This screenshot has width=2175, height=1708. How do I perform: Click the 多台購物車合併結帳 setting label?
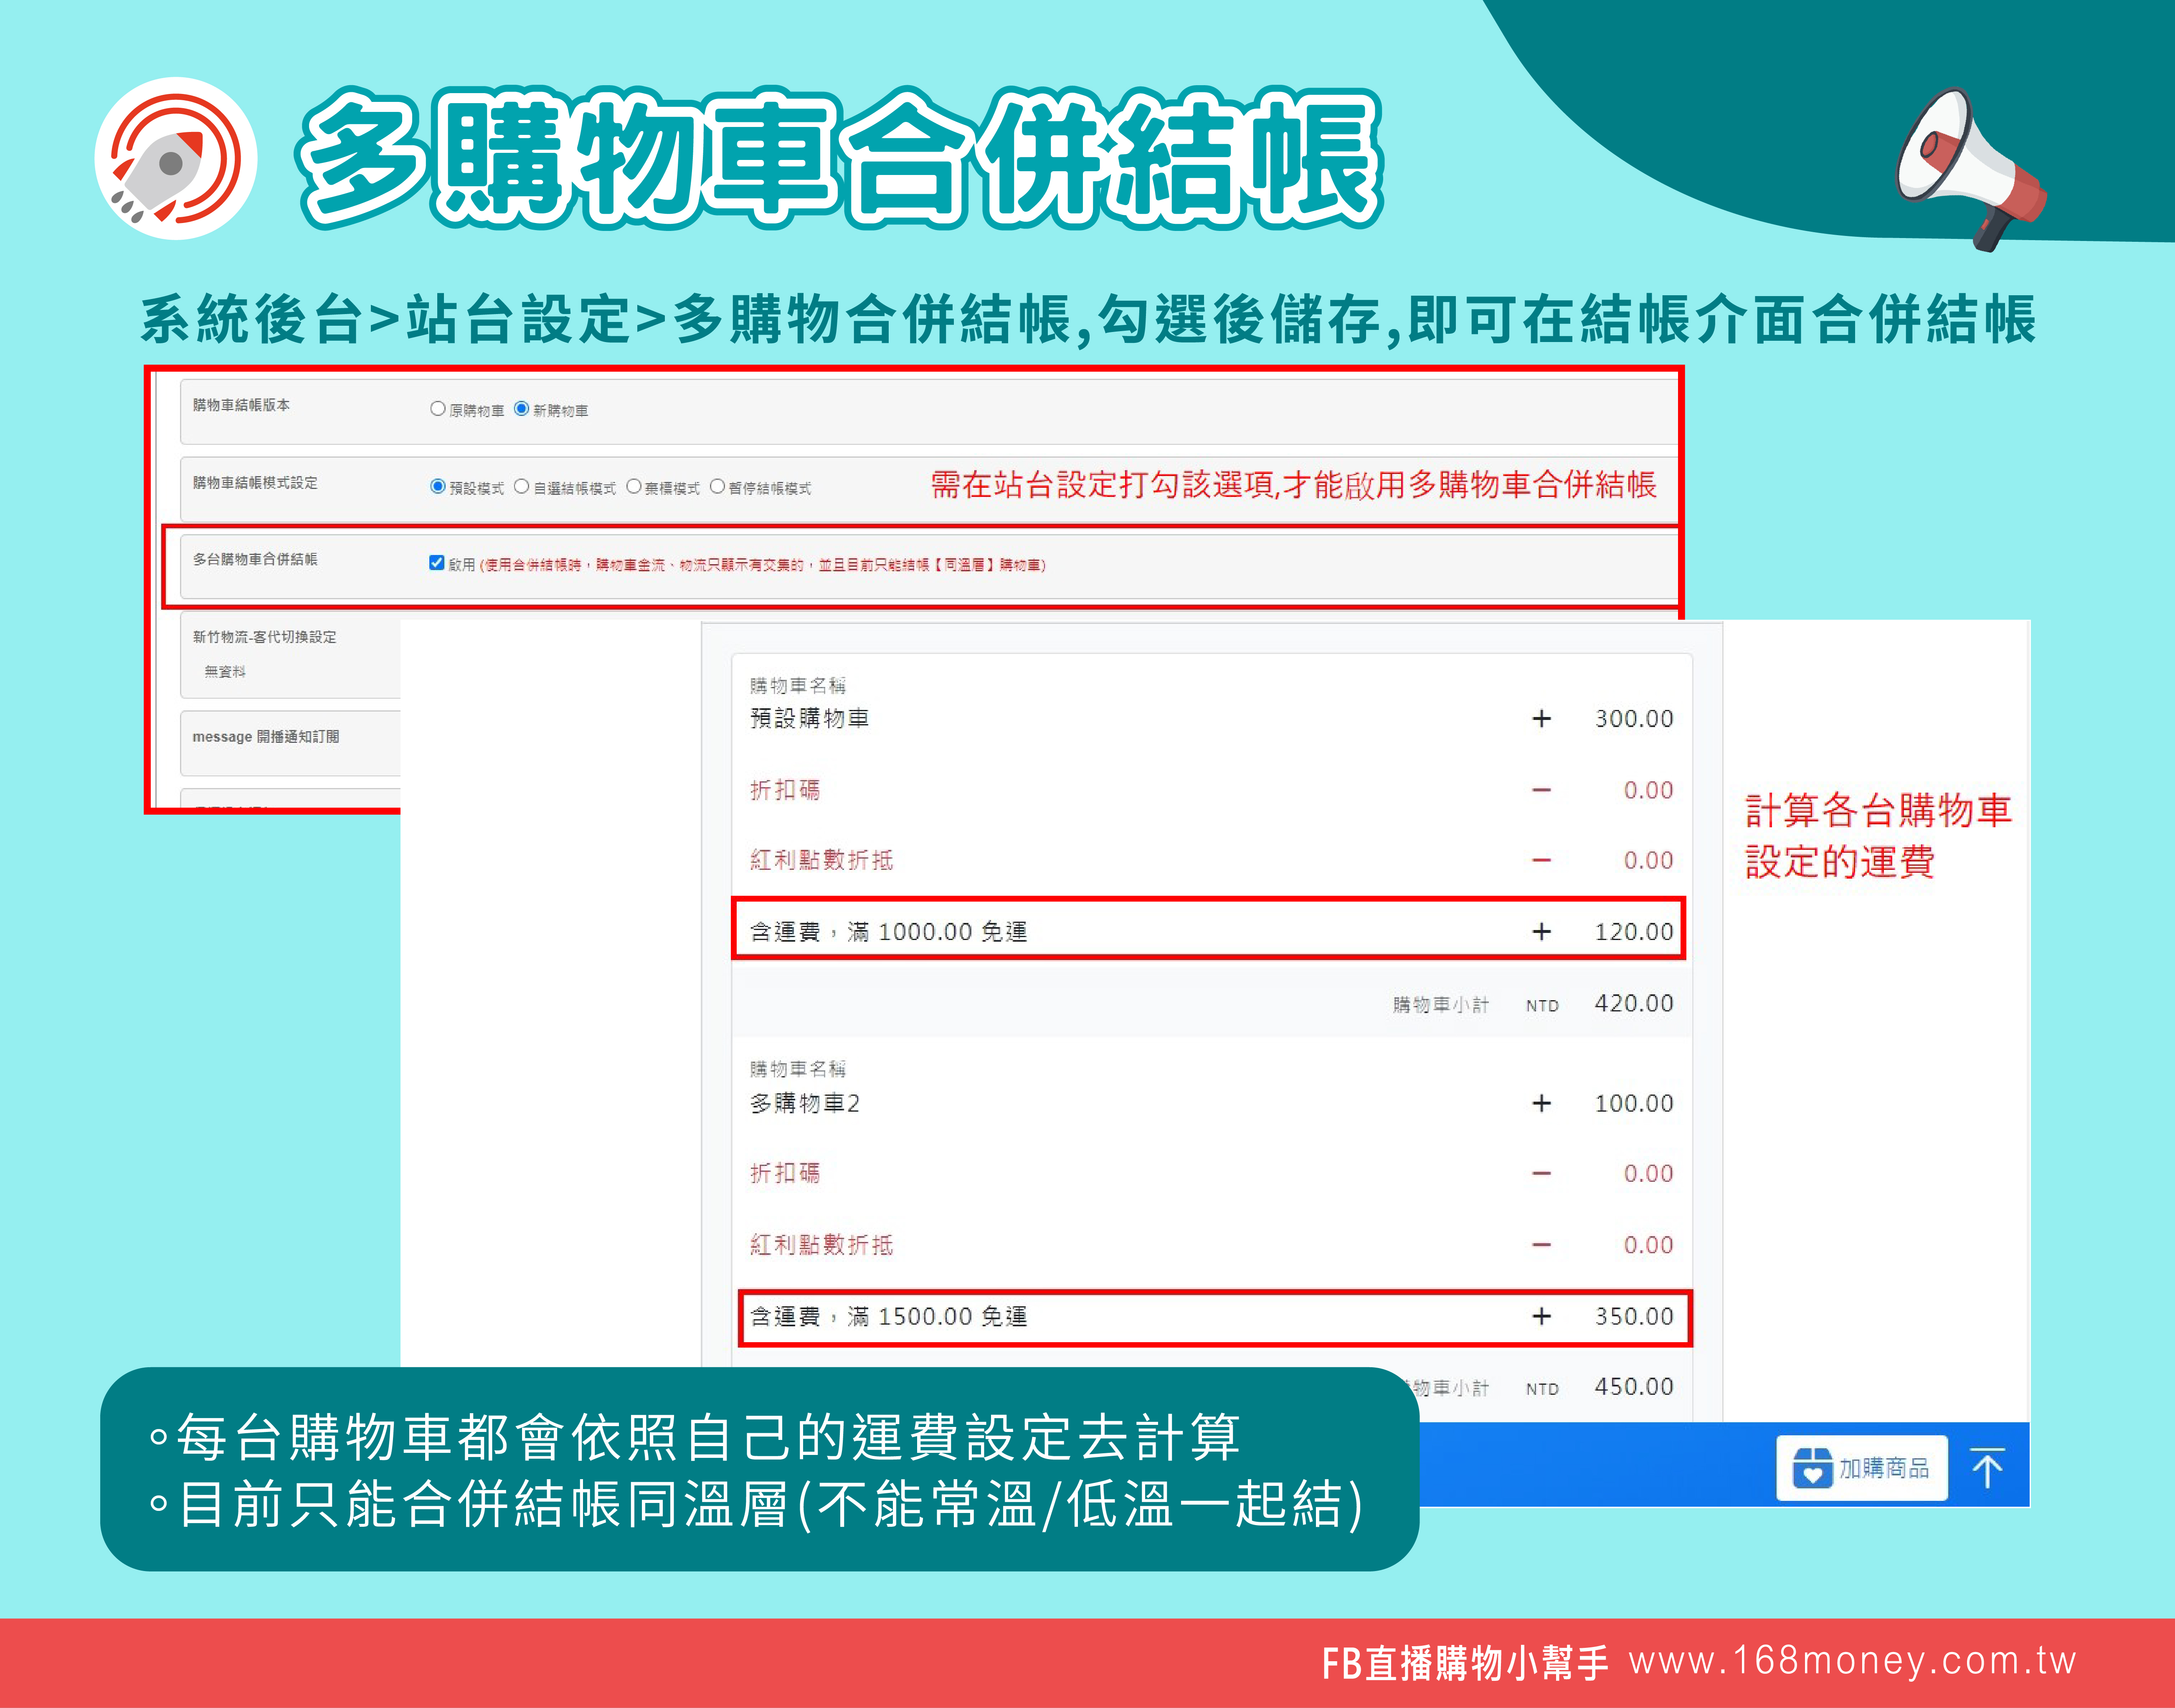[x=255, y=559]
